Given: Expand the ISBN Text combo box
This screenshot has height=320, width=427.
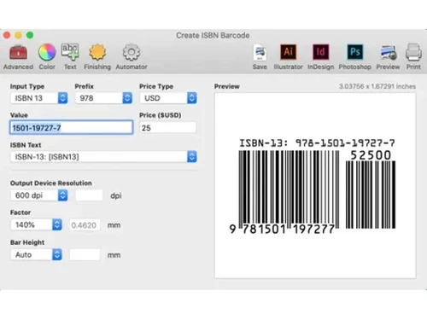Looking at the screenshot, I should [103, 157].
